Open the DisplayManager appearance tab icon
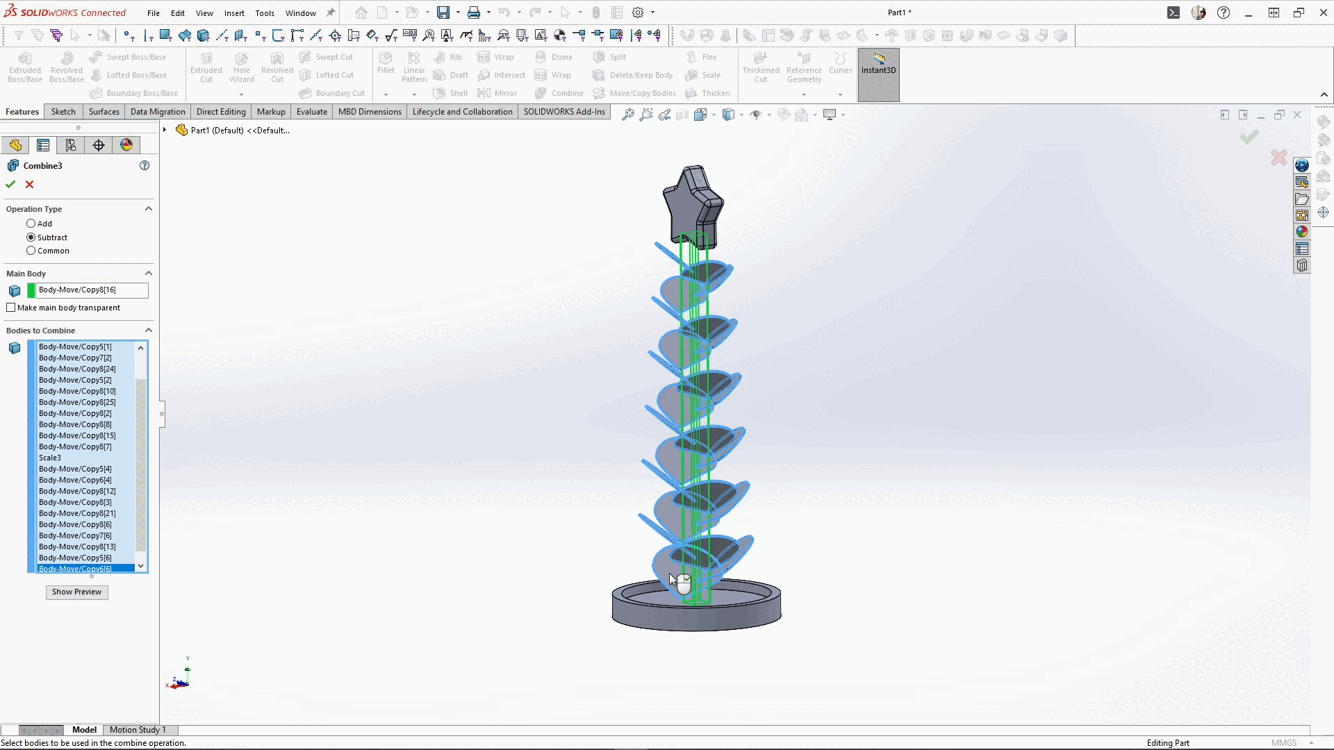 [126, 145]
